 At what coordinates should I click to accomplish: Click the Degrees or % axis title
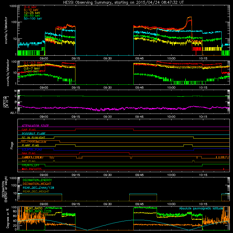[x=8, y=218]
